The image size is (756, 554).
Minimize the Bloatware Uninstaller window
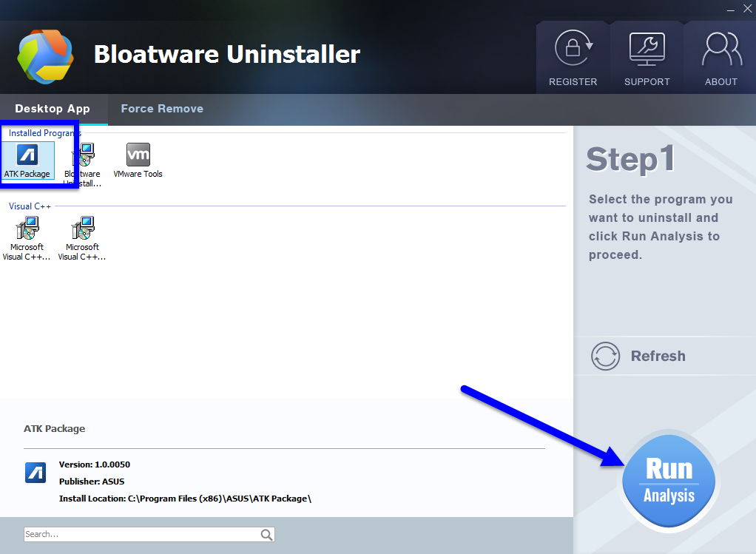[x=731, y=9]
